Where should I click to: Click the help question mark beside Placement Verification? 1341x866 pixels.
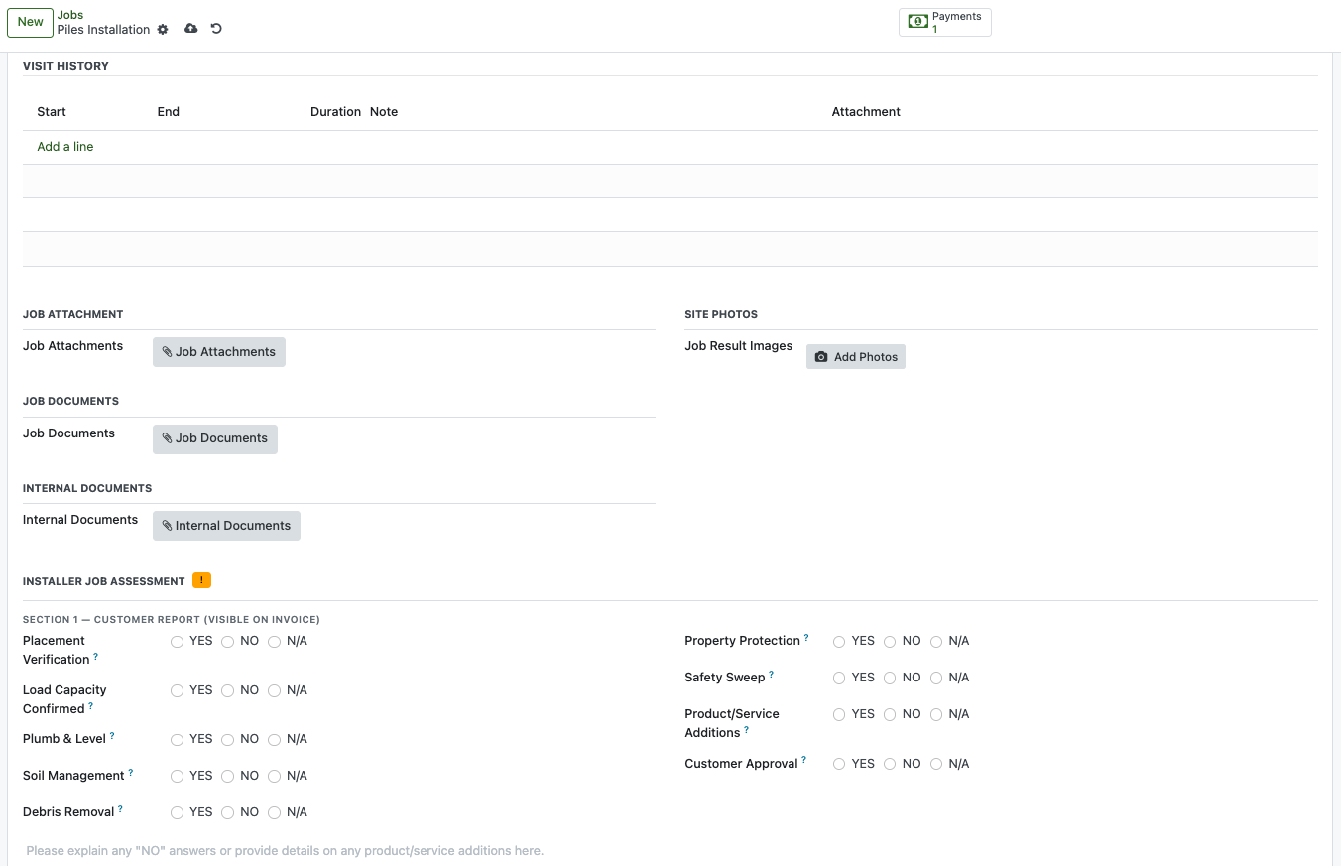tap(96, 657)
